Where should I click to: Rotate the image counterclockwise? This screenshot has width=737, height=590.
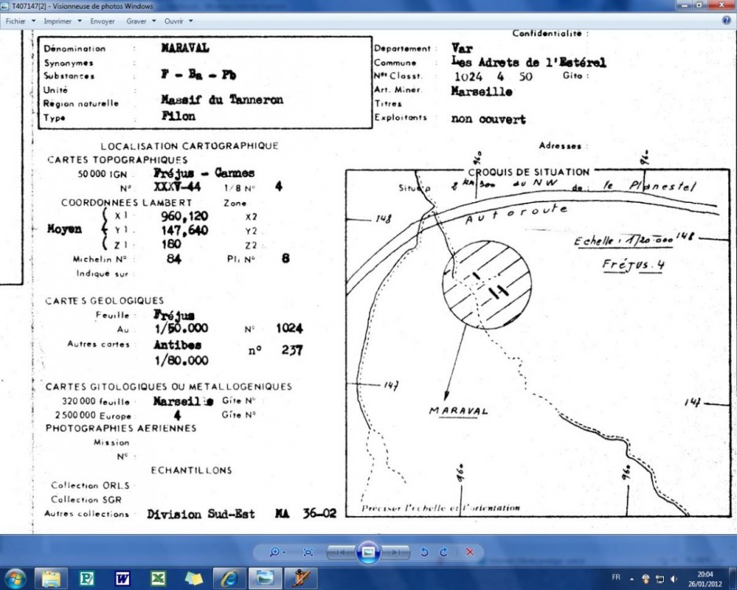[424, 552]
